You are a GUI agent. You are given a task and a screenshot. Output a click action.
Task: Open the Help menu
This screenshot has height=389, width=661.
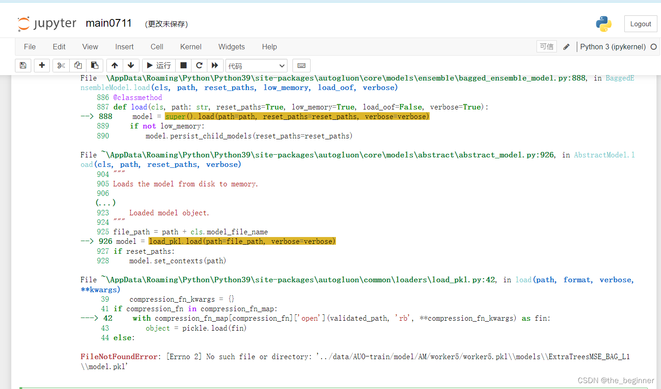point(269,47)
